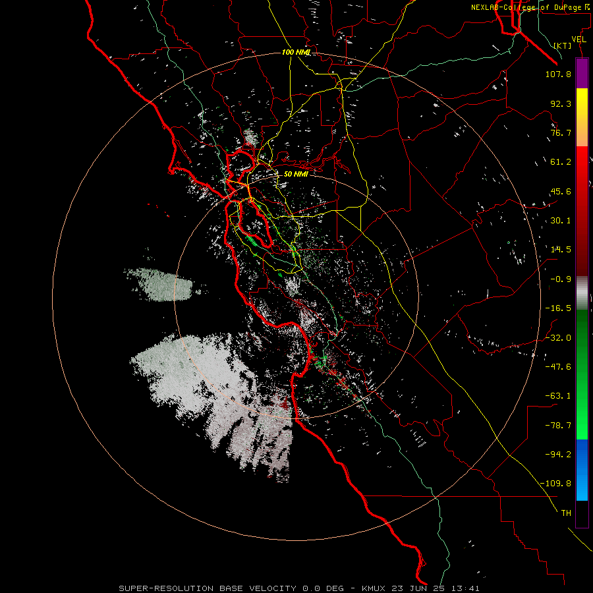Image resolution: width=593 pixels, height=593 pixels.
Task: Click the 107.8 value on the velocity scale
Action: coord(558,74)
